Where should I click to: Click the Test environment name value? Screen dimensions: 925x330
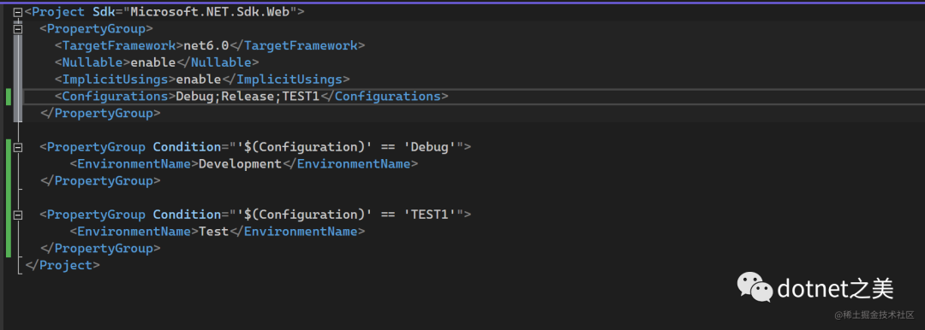point(213,232)
